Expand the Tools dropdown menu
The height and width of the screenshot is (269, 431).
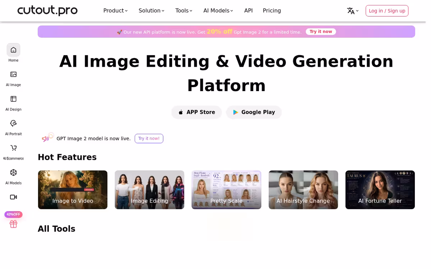(x=184, y=11)
